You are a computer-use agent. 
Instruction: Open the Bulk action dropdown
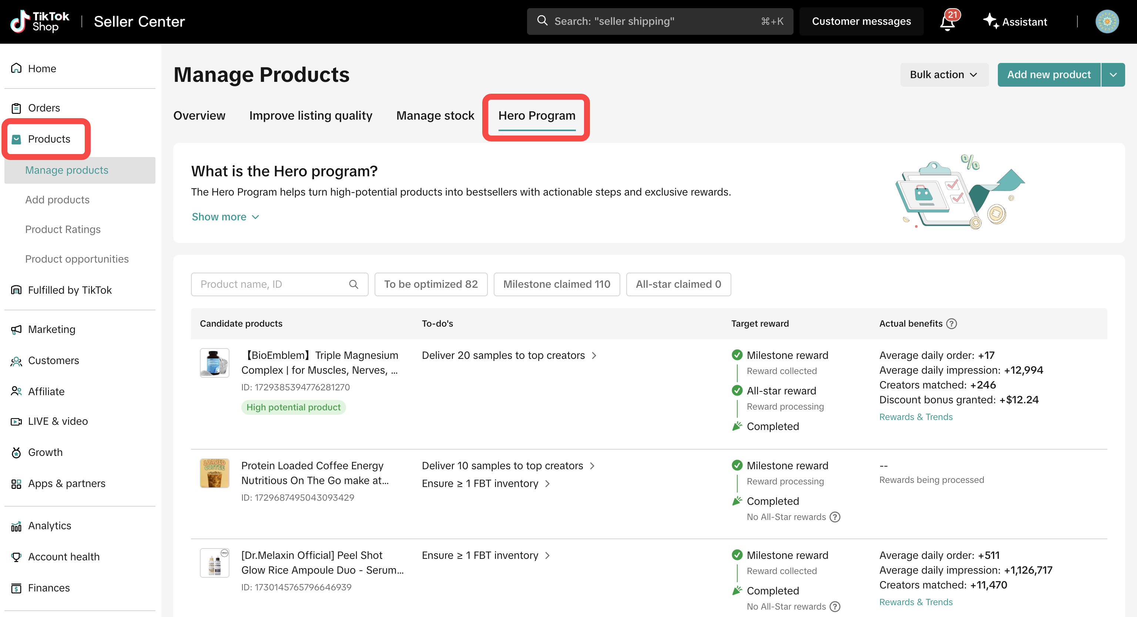click(x=944, y=75)
